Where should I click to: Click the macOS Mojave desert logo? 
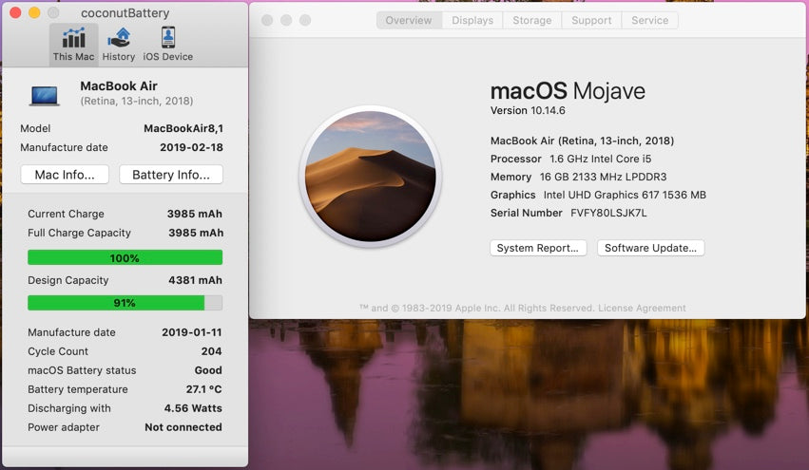(370, 178)
